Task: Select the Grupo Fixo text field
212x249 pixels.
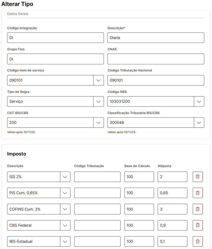Action: click(55, 59)
